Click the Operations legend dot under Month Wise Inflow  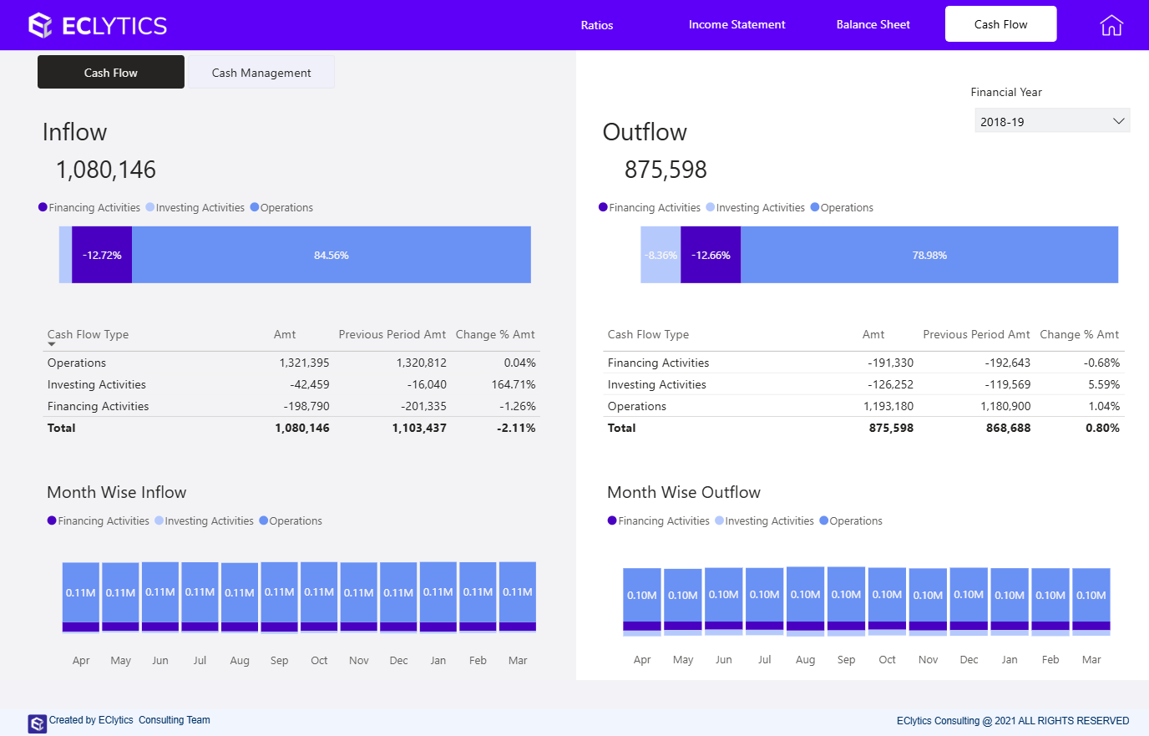[x=265, y=520]
